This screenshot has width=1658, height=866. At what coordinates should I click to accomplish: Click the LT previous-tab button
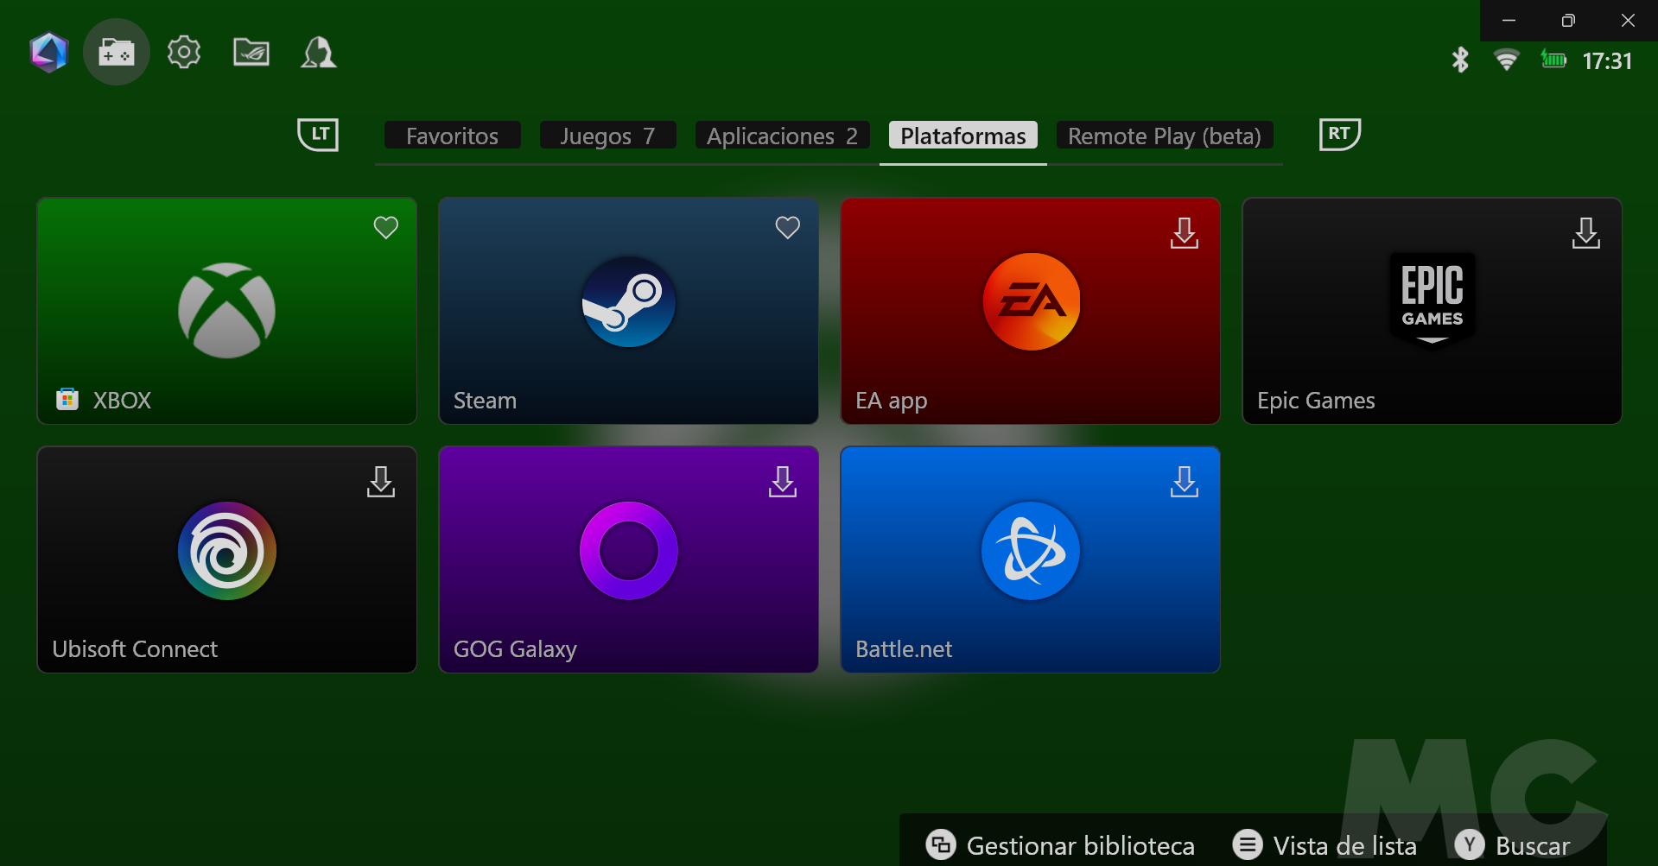(318, 134)
